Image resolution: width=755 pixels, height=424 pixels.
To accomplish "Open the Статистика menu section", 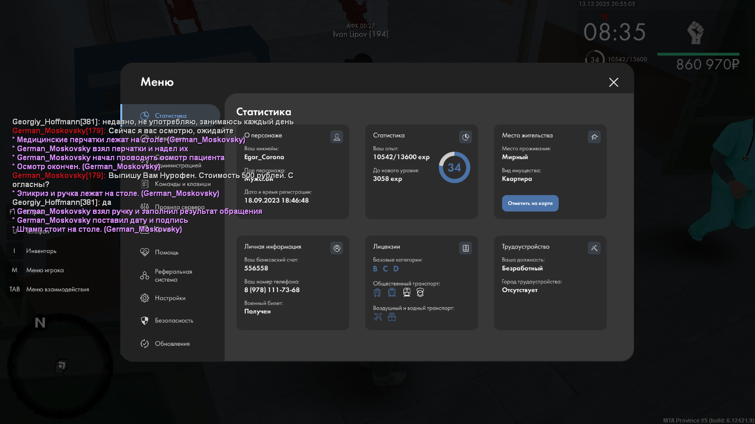I will [170, 115].
